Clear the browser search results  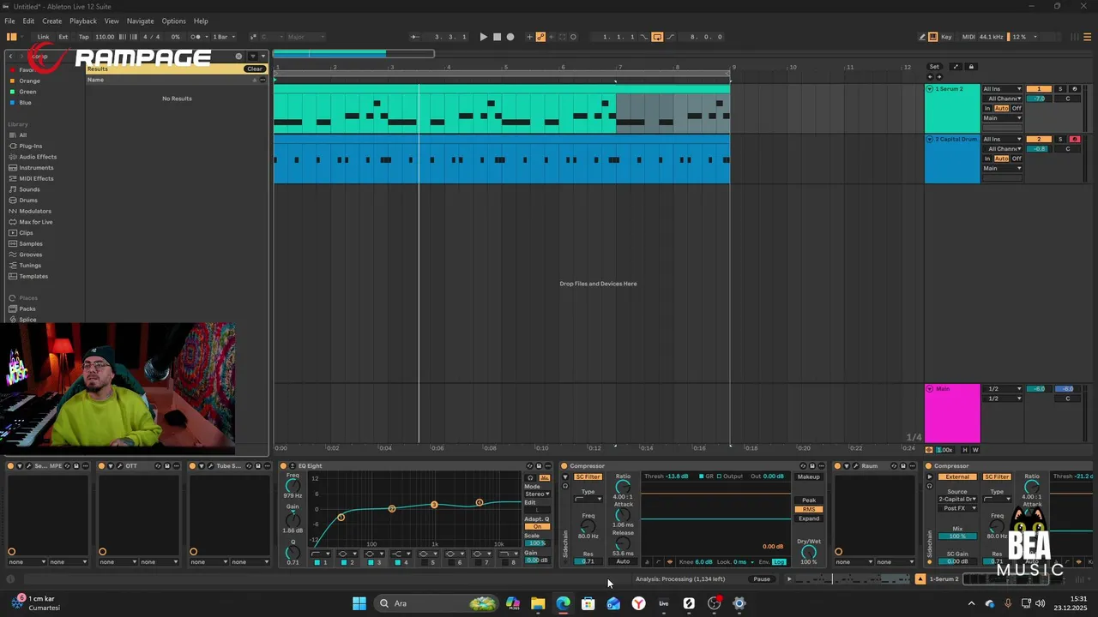click(x=255, y=69)
